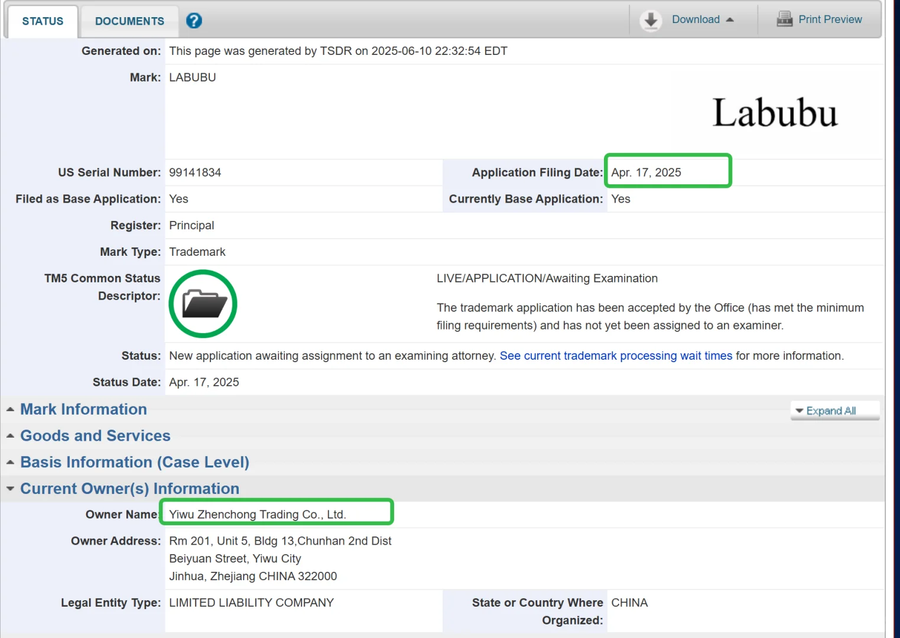
Task: Click the TSDR generated-on timestamp text
Action: point(338,51)
